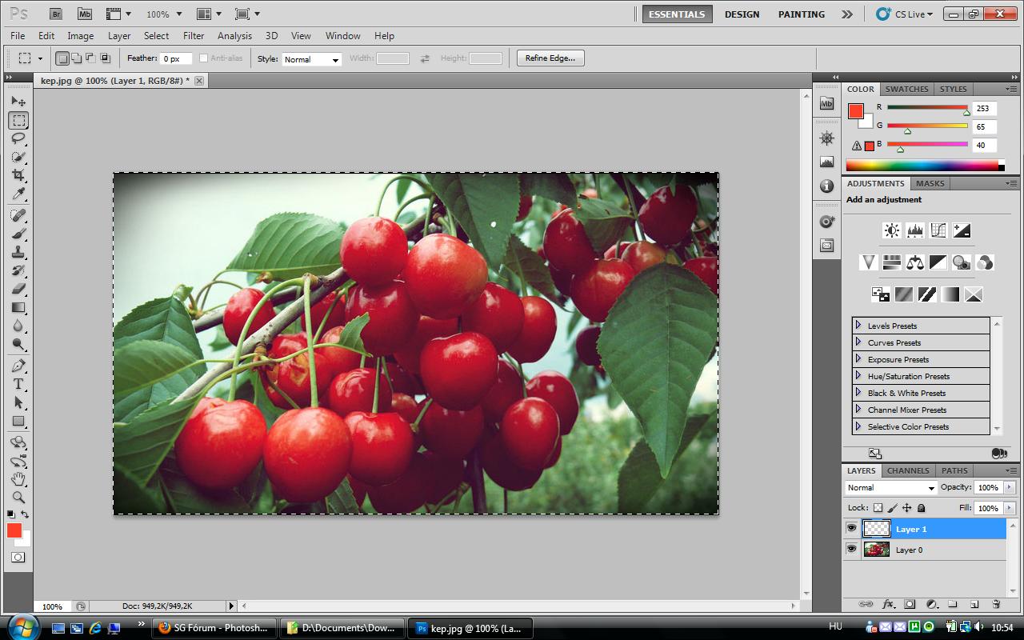Open the layer blend mode dropdown
The height and width of the screenshot is (640, 1024).
891,488
